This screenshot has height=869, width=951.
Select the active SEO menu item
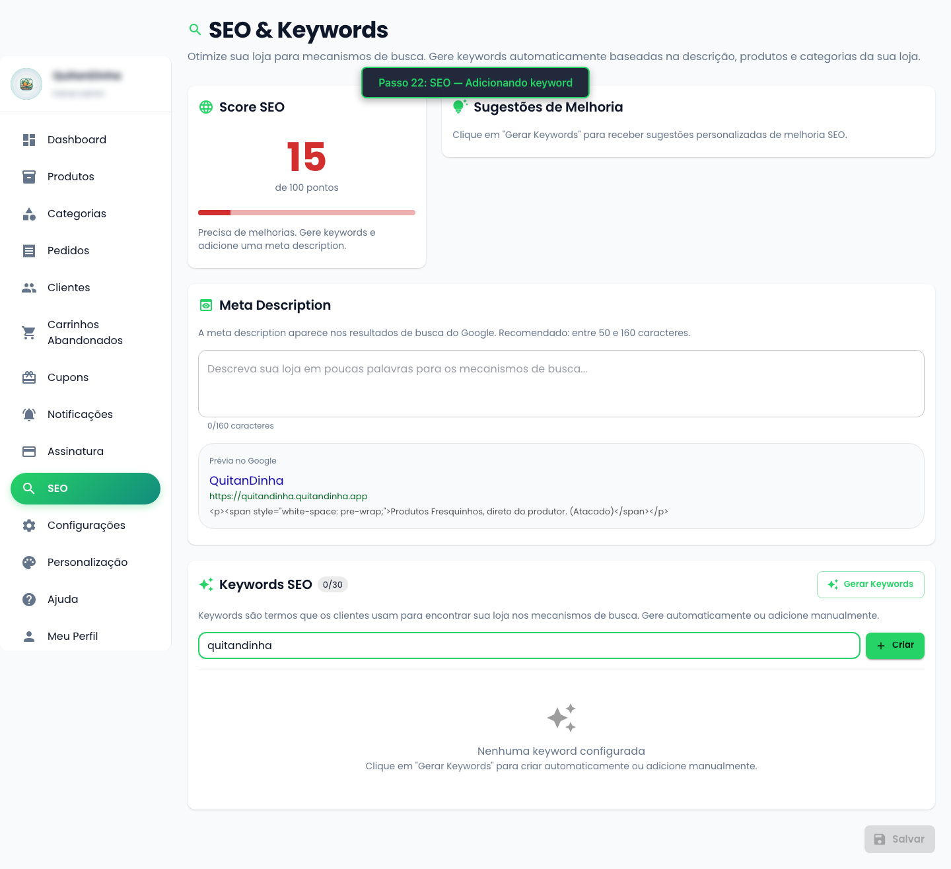85,489
